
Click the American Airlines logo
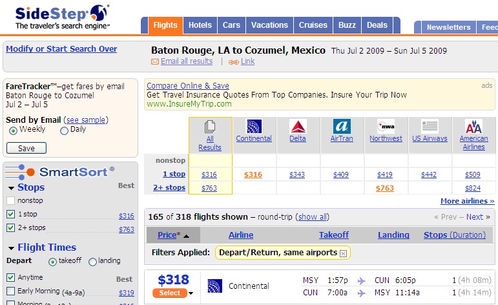[x=473, y=126]
